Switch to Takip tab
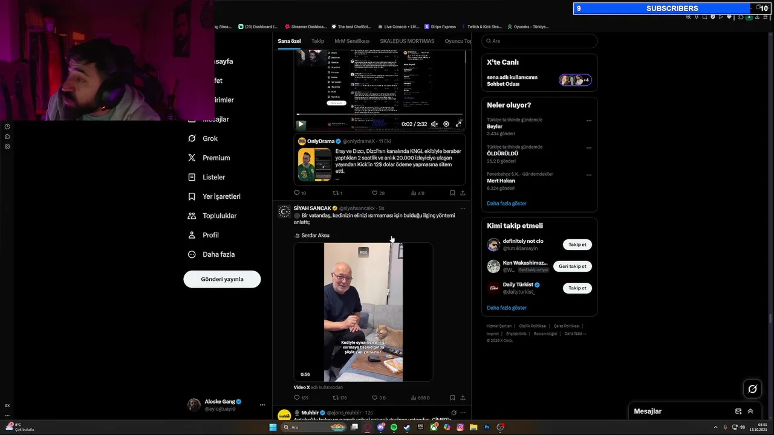 click(x=317, y=41)
